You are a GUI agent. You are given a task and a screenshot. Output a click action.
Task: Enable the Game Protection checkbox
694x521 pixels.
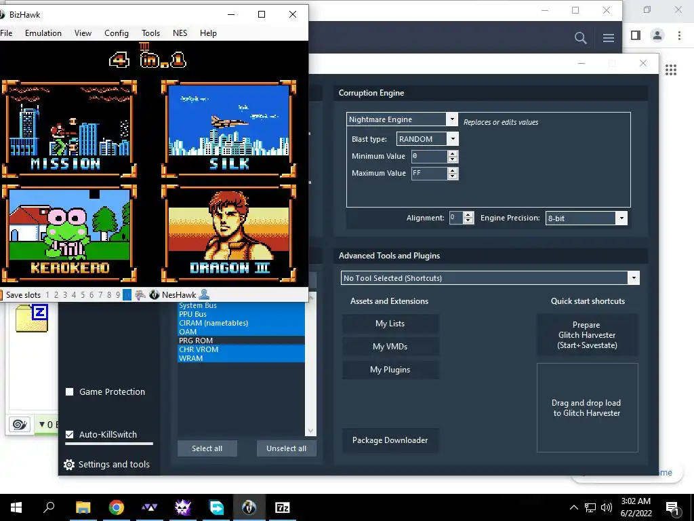[x=70, y=391]
